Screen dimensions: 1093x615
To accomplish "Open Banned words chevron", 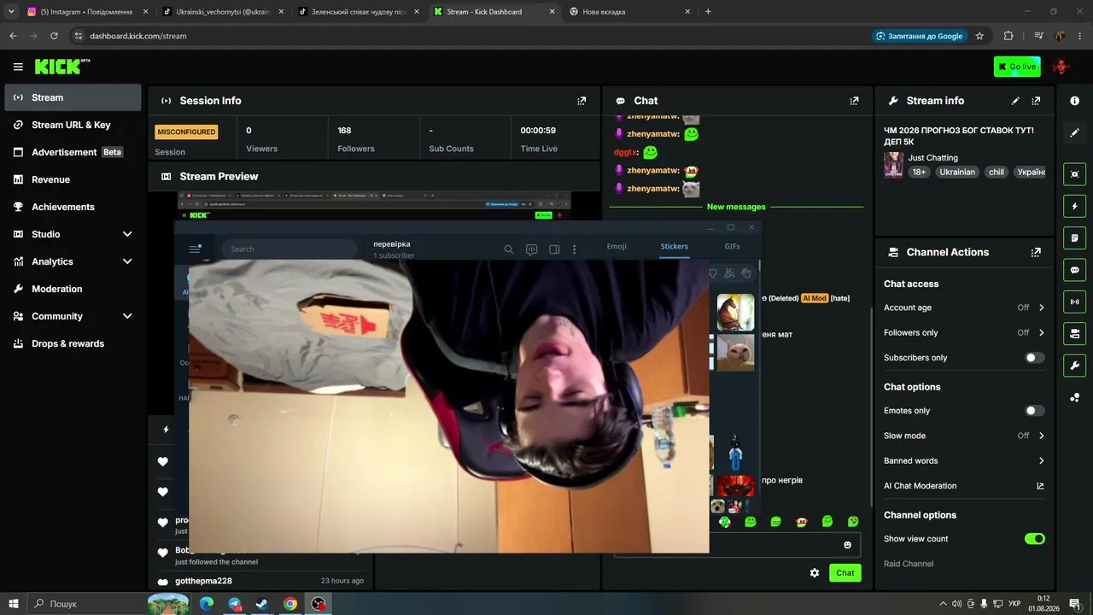I will point(1041,461).
